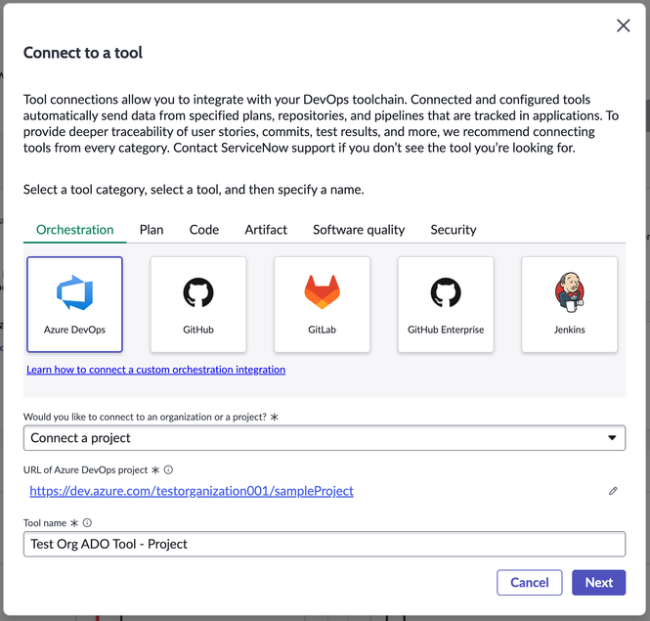Open the Plan tab
The height and width of the screenshot is (621, 650).
(152, 230)
